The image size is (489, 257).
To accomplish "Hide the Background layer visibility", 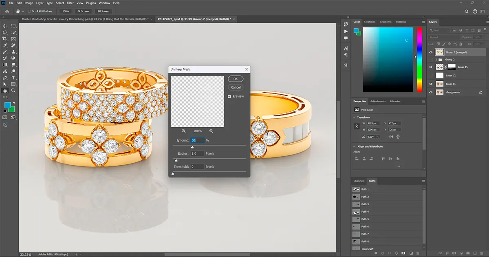I will (x=431, y=91).
